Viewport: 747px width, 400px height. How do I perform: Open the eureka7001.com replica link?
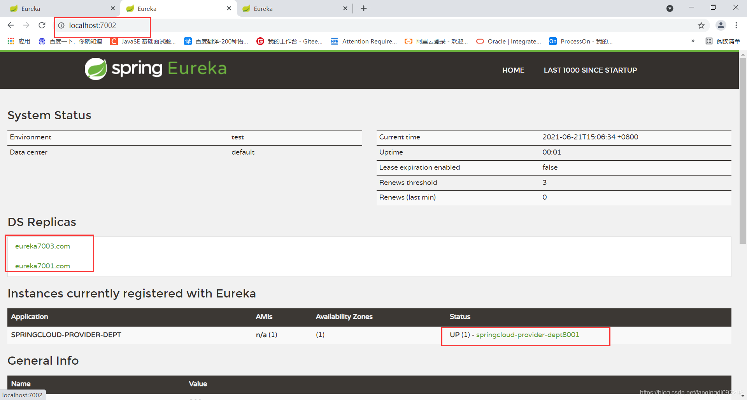[42, 266]
